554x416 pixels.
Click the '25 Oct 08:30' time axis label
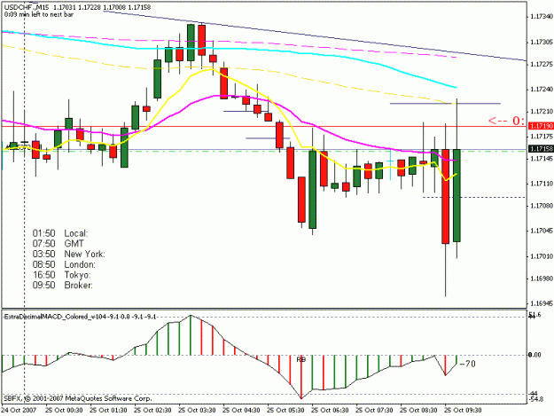click(x=418, y=411)
